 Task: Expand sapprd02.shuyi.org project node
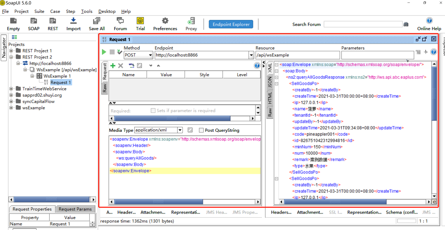[x=11, y=95]
